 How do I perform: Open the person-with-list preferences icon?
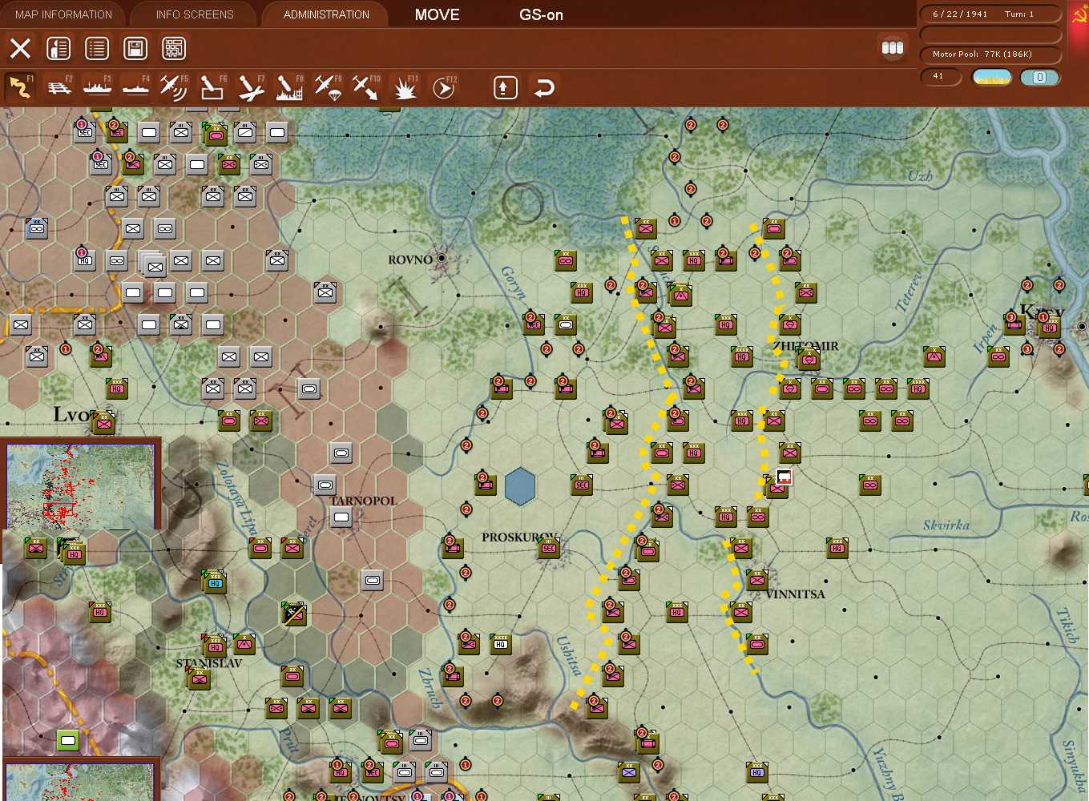[x=58, y=49]
